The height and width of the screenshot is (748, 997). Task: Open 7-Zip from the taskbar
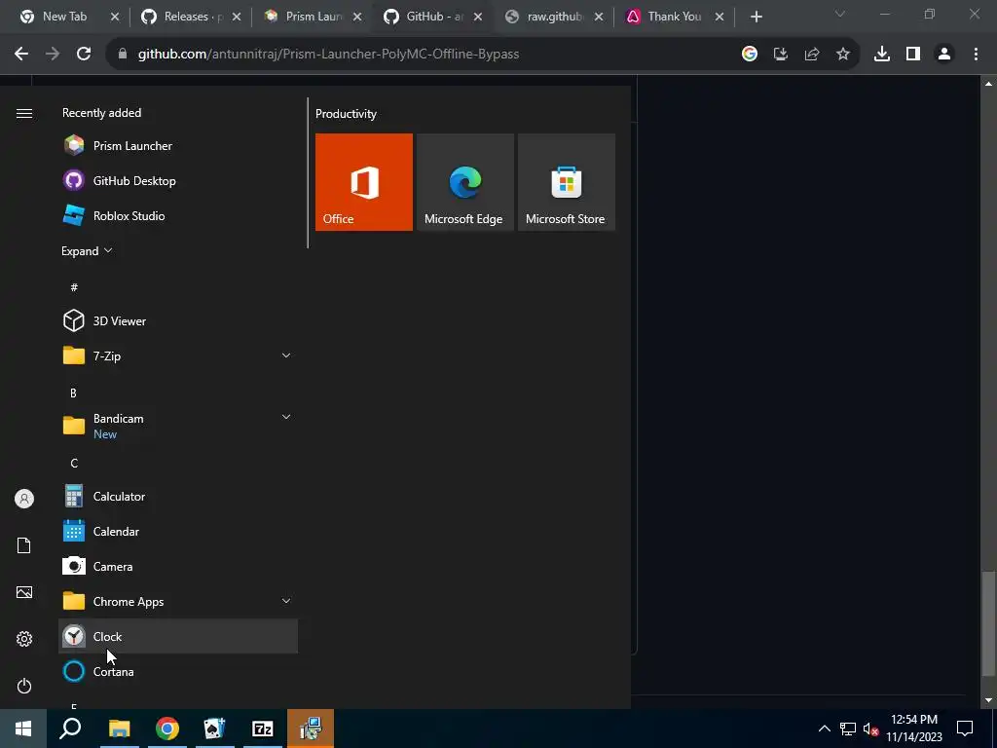(x=263, y=729)
